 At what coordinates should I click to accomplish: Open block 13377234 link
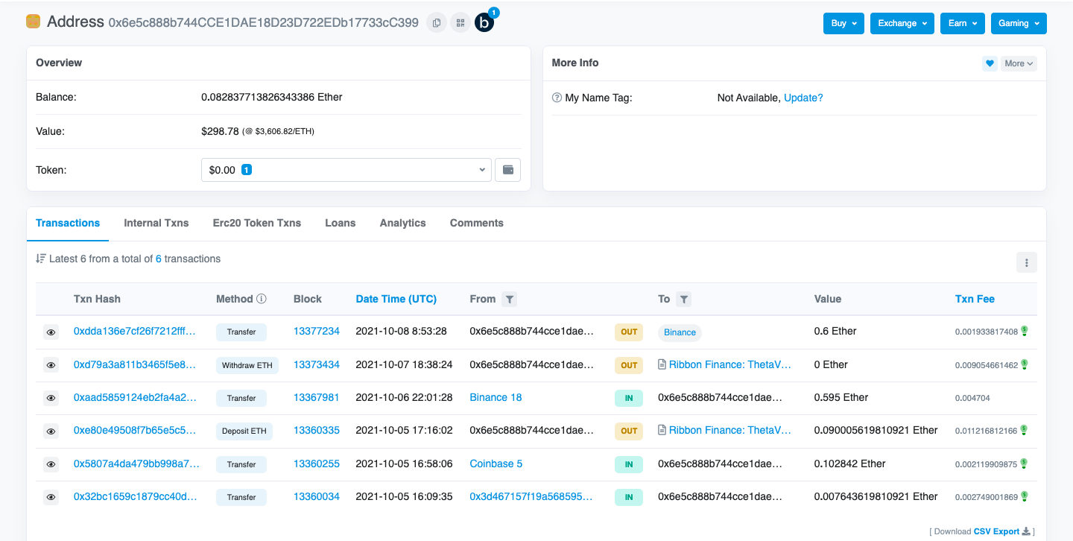(x=317, y=331)
